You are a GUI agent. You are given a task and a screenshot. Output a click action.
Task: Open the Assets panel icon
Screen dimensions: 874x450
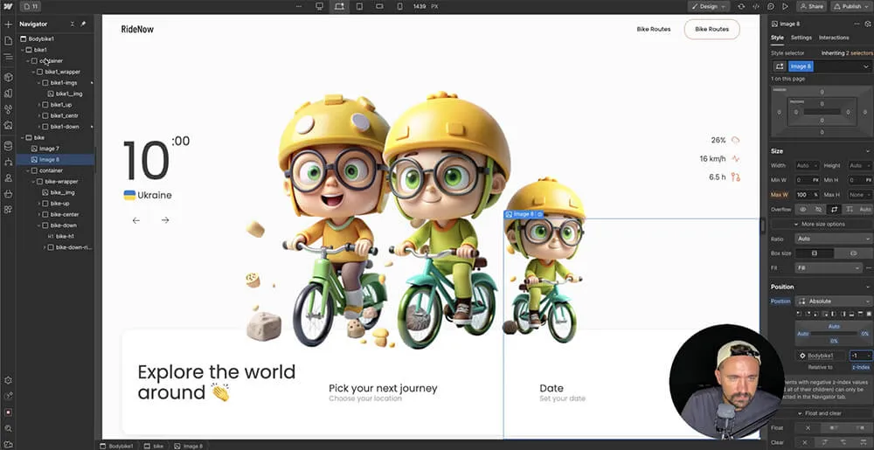click(x=8, y=125)
